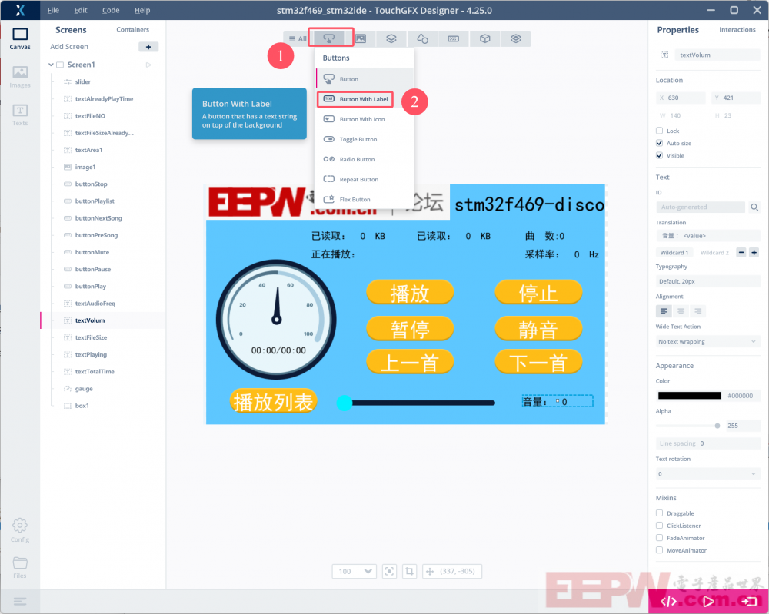769x614 pixels.
Task: Open the Wide Text Action dropdown
Action: tap(707, 341)
